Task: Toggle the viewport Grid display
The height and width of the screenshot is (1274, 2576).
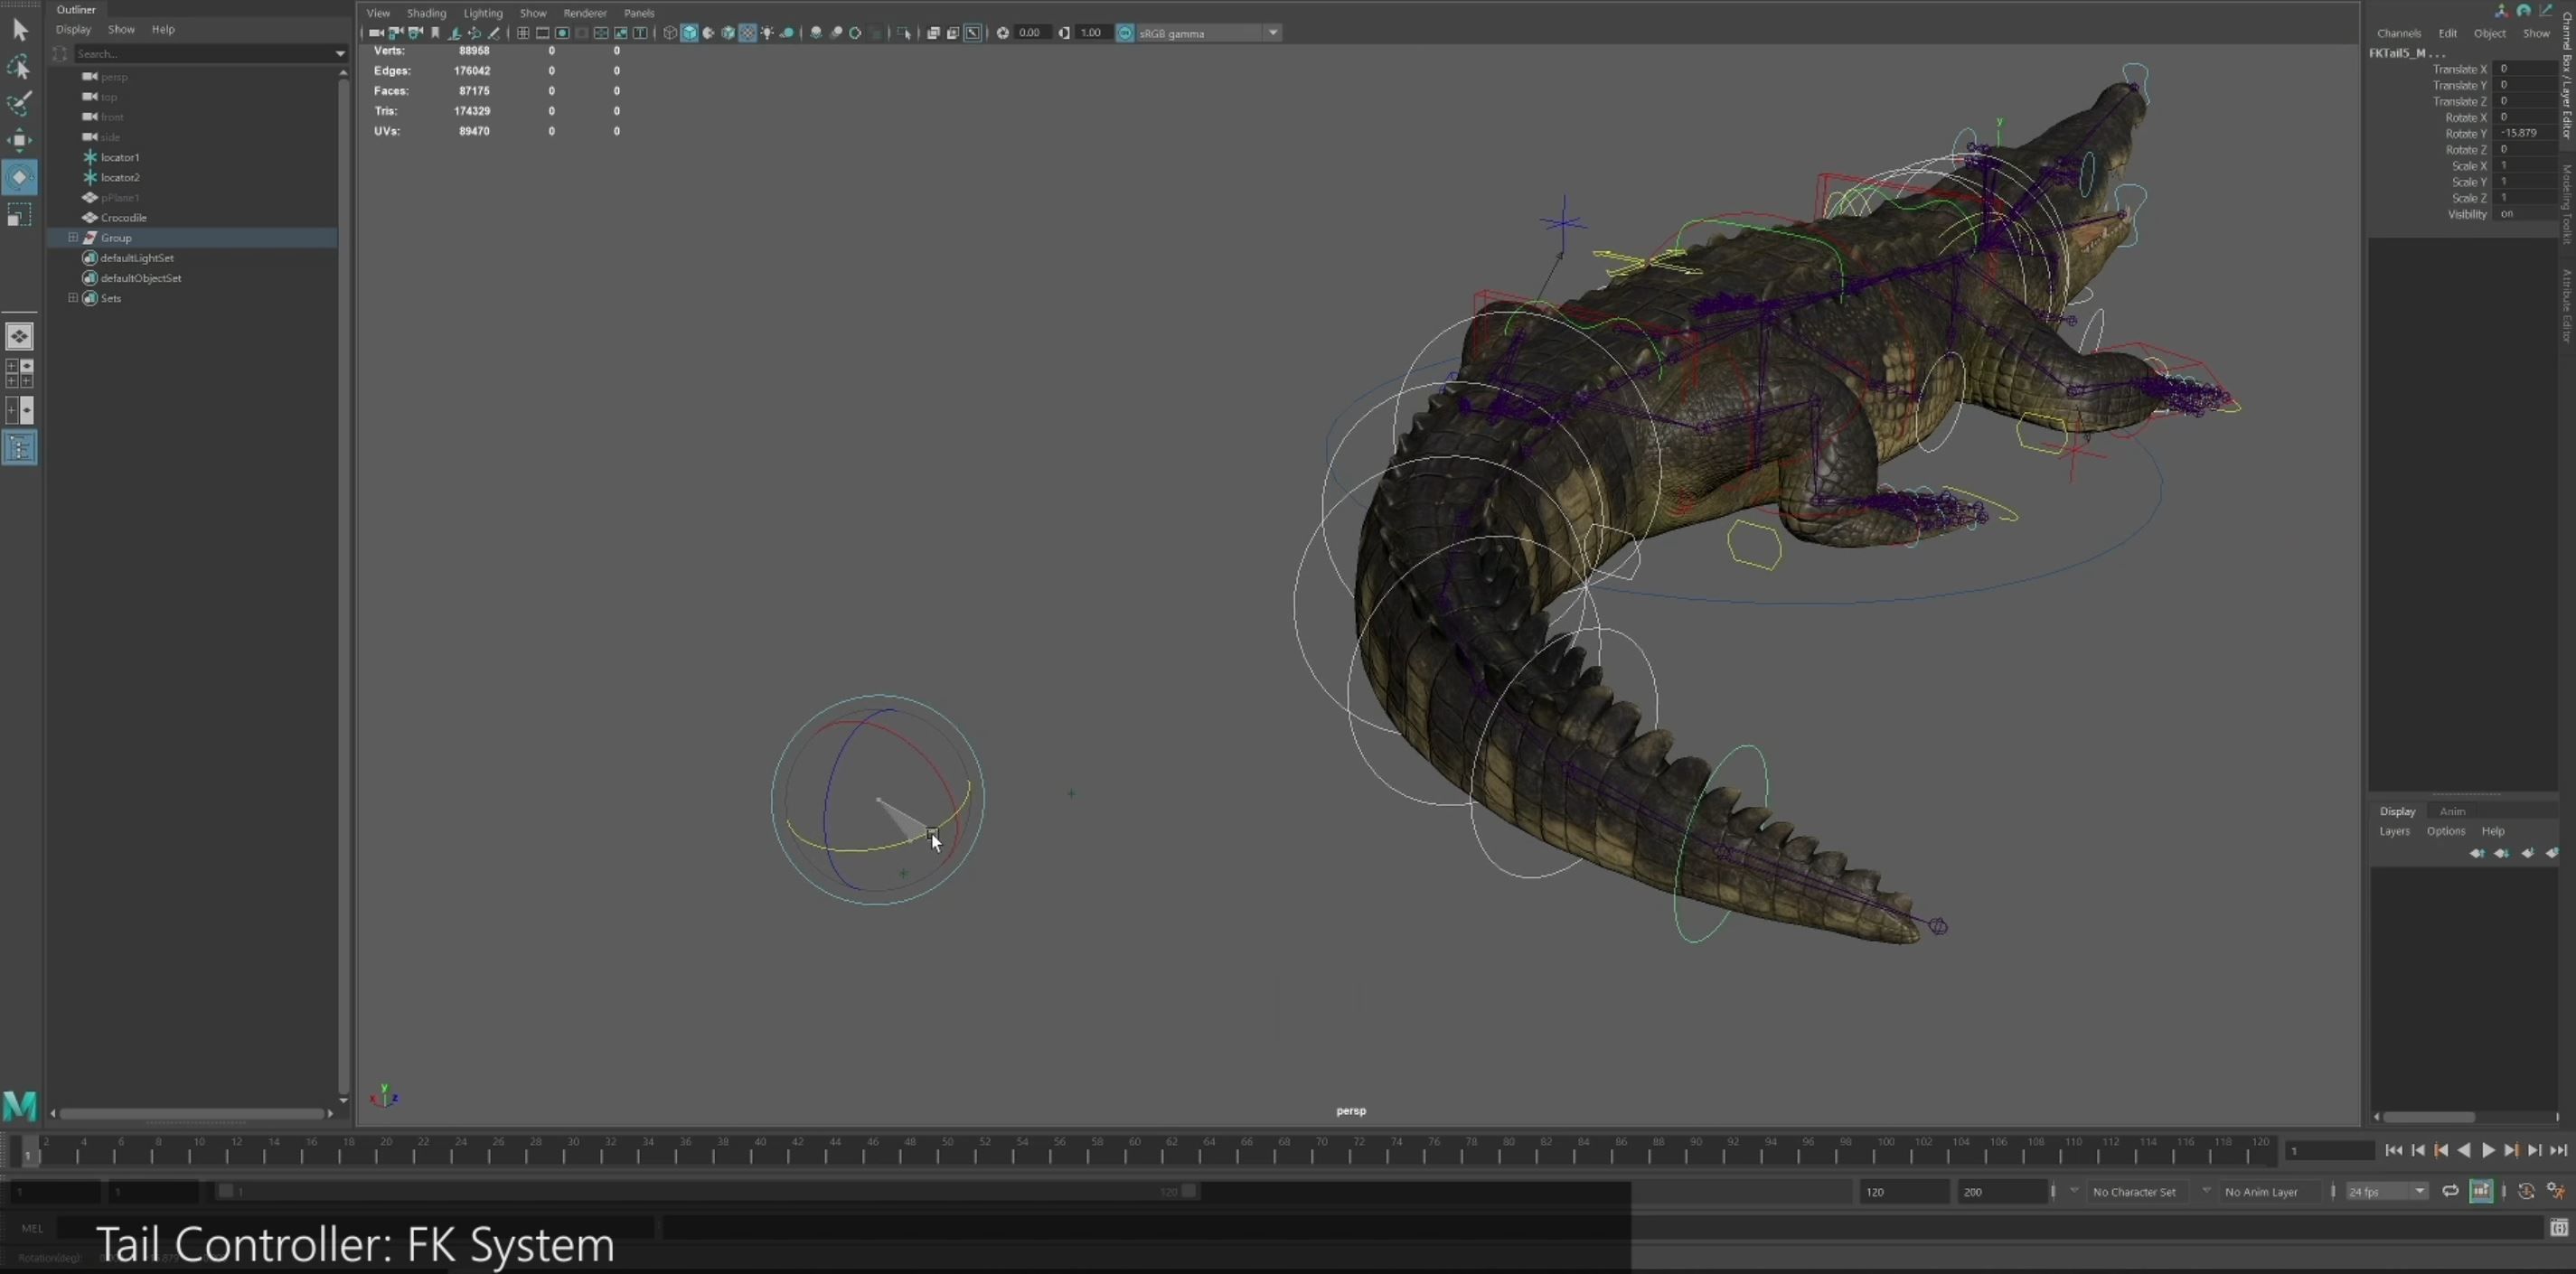Action: [x=523, y=33]
